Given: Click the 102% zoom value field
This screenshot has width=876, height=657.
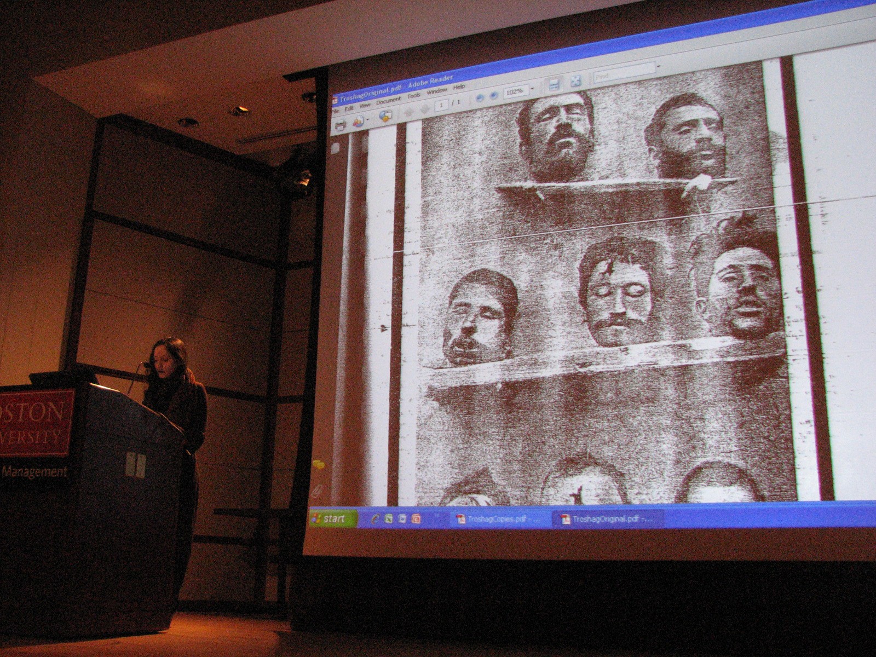Looking at the screenshot, I should pos(515,91).
